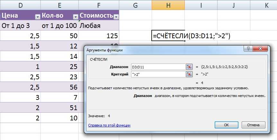Viewport: 277px width, 140px height.
Task: Select Кол-во cell with value 51
Action: 59,107
